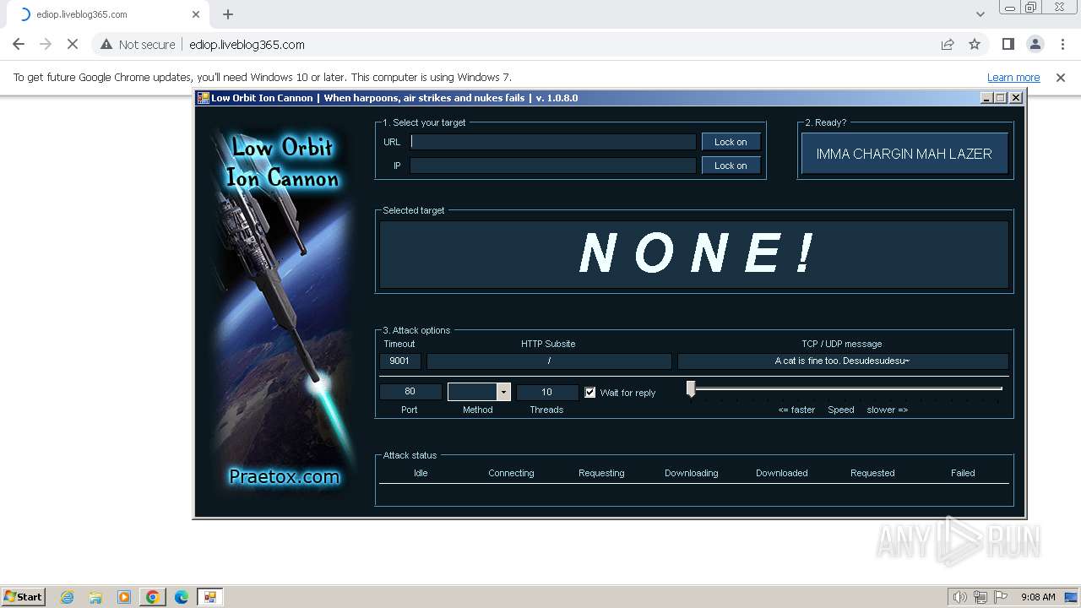Go back in Chrome
Screen dimensions: 1081x608
coord(19,44)
